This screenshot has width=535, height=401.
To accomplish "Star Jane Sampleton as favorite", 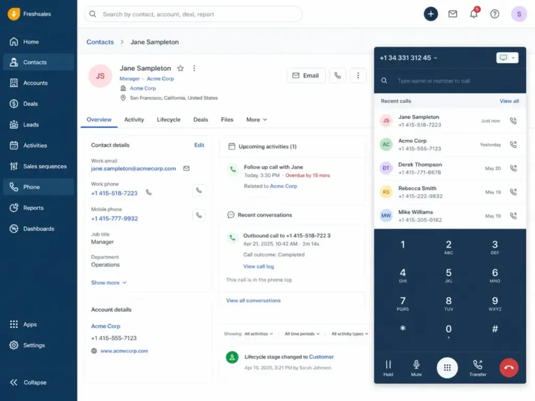I will click(x=180, y=68).
